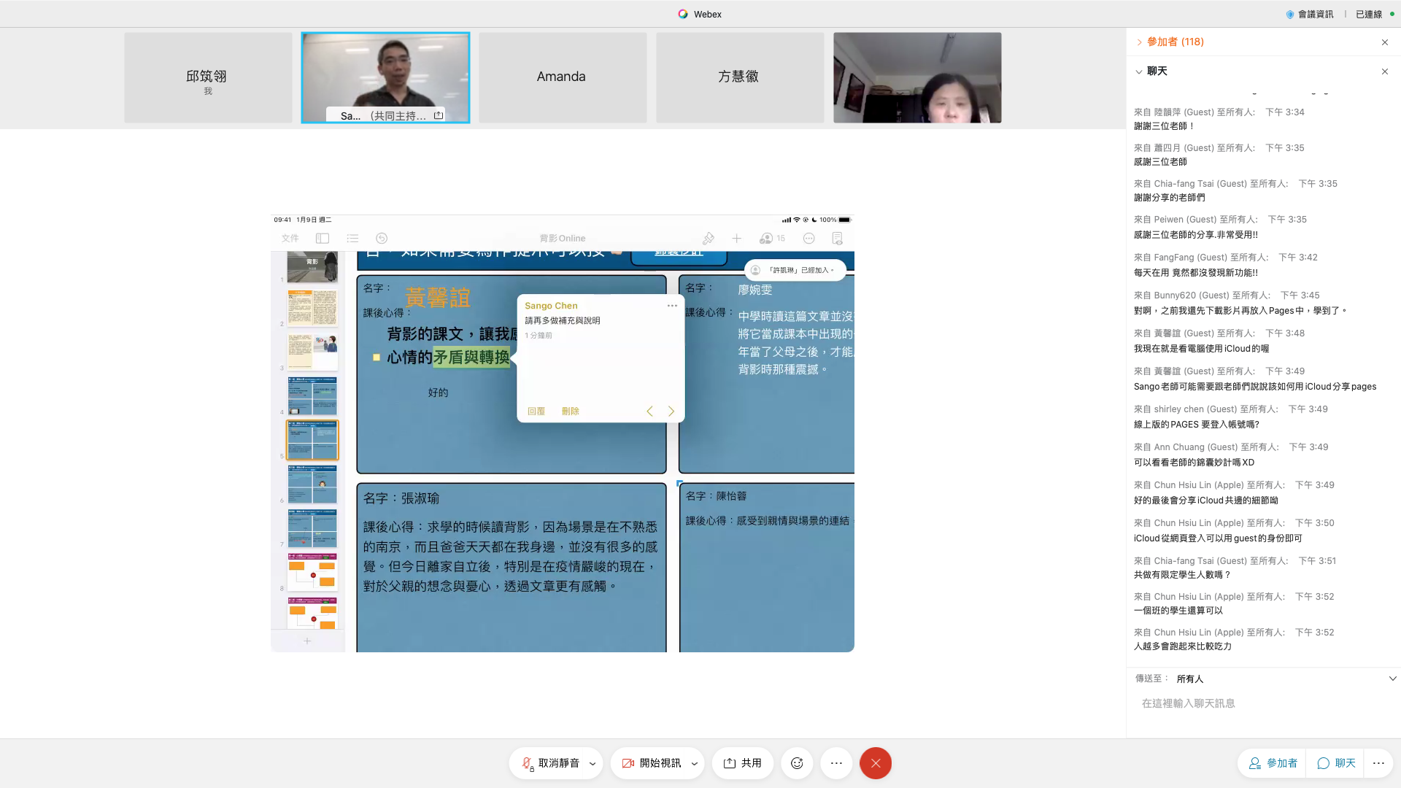Toggle the 參加者 participants panel button
Screen dimensions: 1401x788
point(1273,763)
